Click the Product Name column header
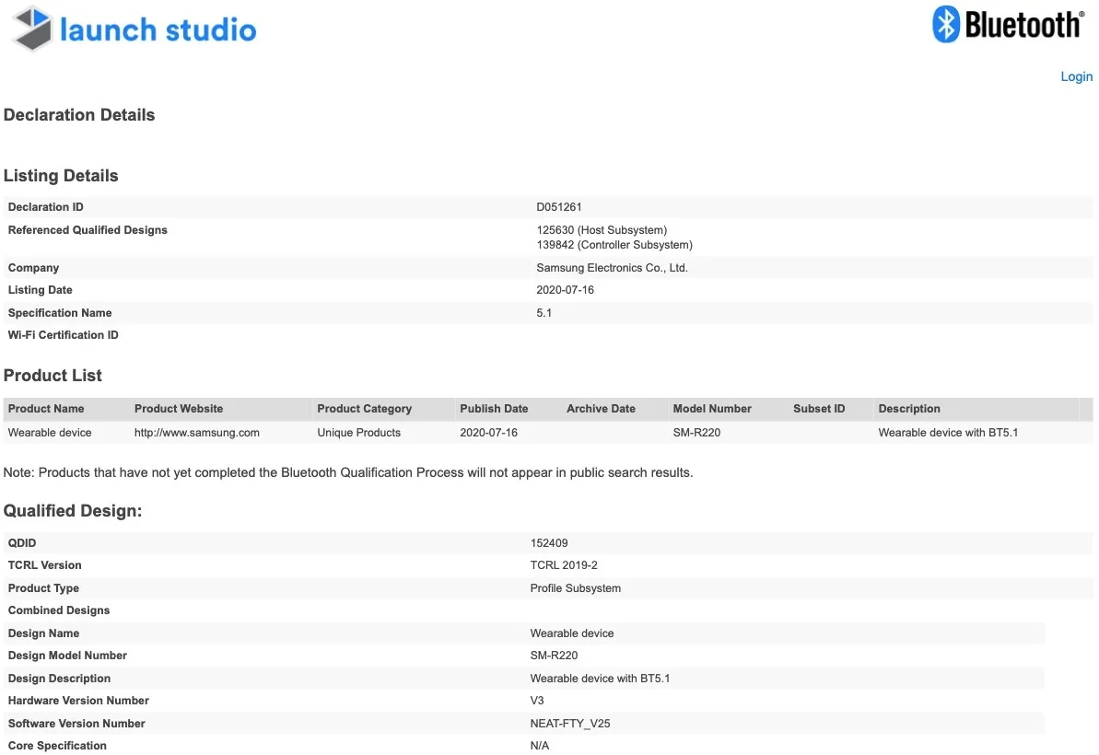This screenshot has height=755, width=1099. tap(45, 408)
